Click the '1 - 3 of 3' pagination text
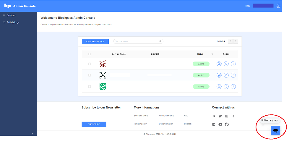This screenshot has height=144, width=289. (x=221, y=41)
